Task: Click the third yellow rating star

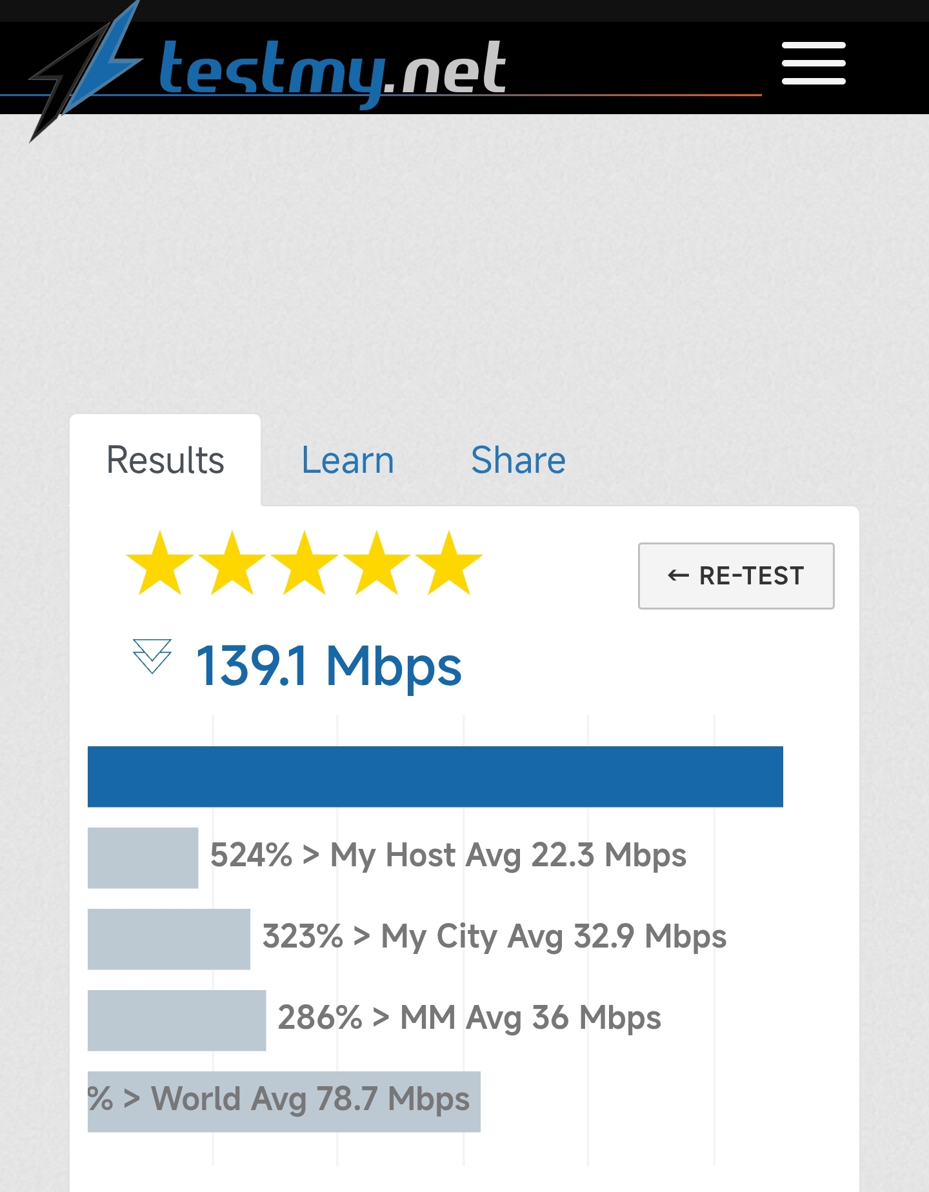Action: point(305,563)
